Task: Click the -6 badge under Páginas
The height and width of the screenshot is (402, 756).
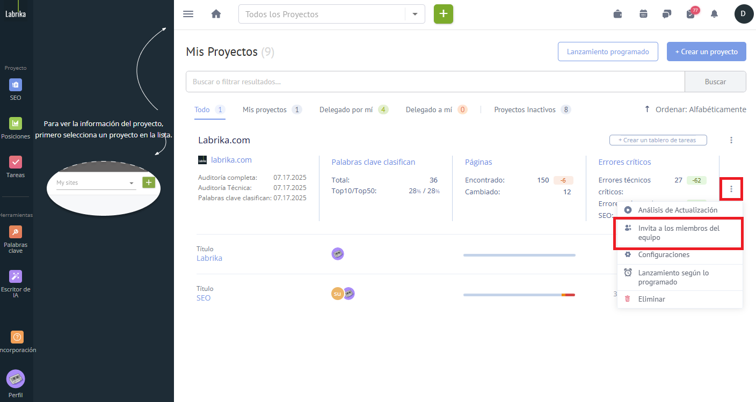Action: (x=563, y=180)
